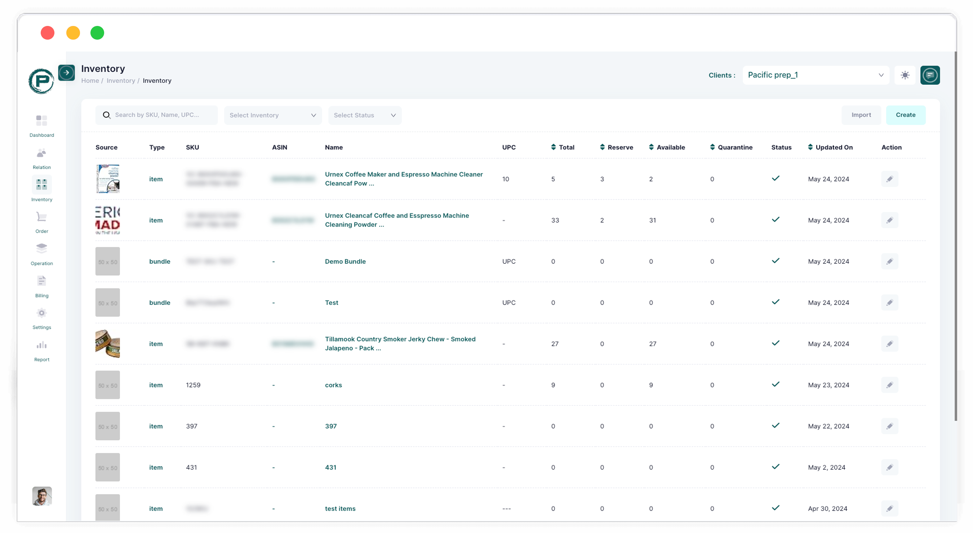
Task: Sort by Quarantine column arrows
Action: [712, 147]
